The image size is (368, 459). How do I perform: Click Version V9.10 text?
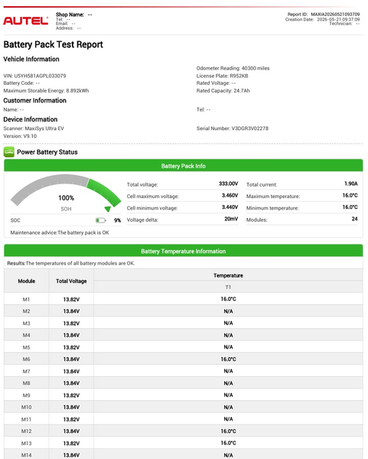click(20, 136)
